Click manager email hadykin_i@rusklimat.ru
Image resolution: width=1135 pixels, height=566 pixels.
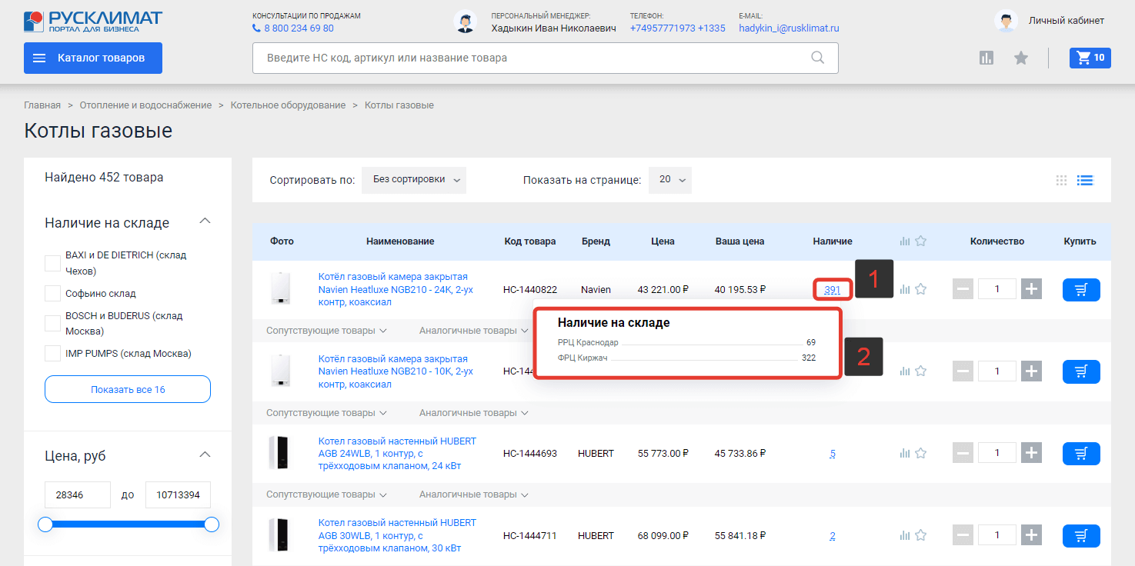tap(789, 28)
